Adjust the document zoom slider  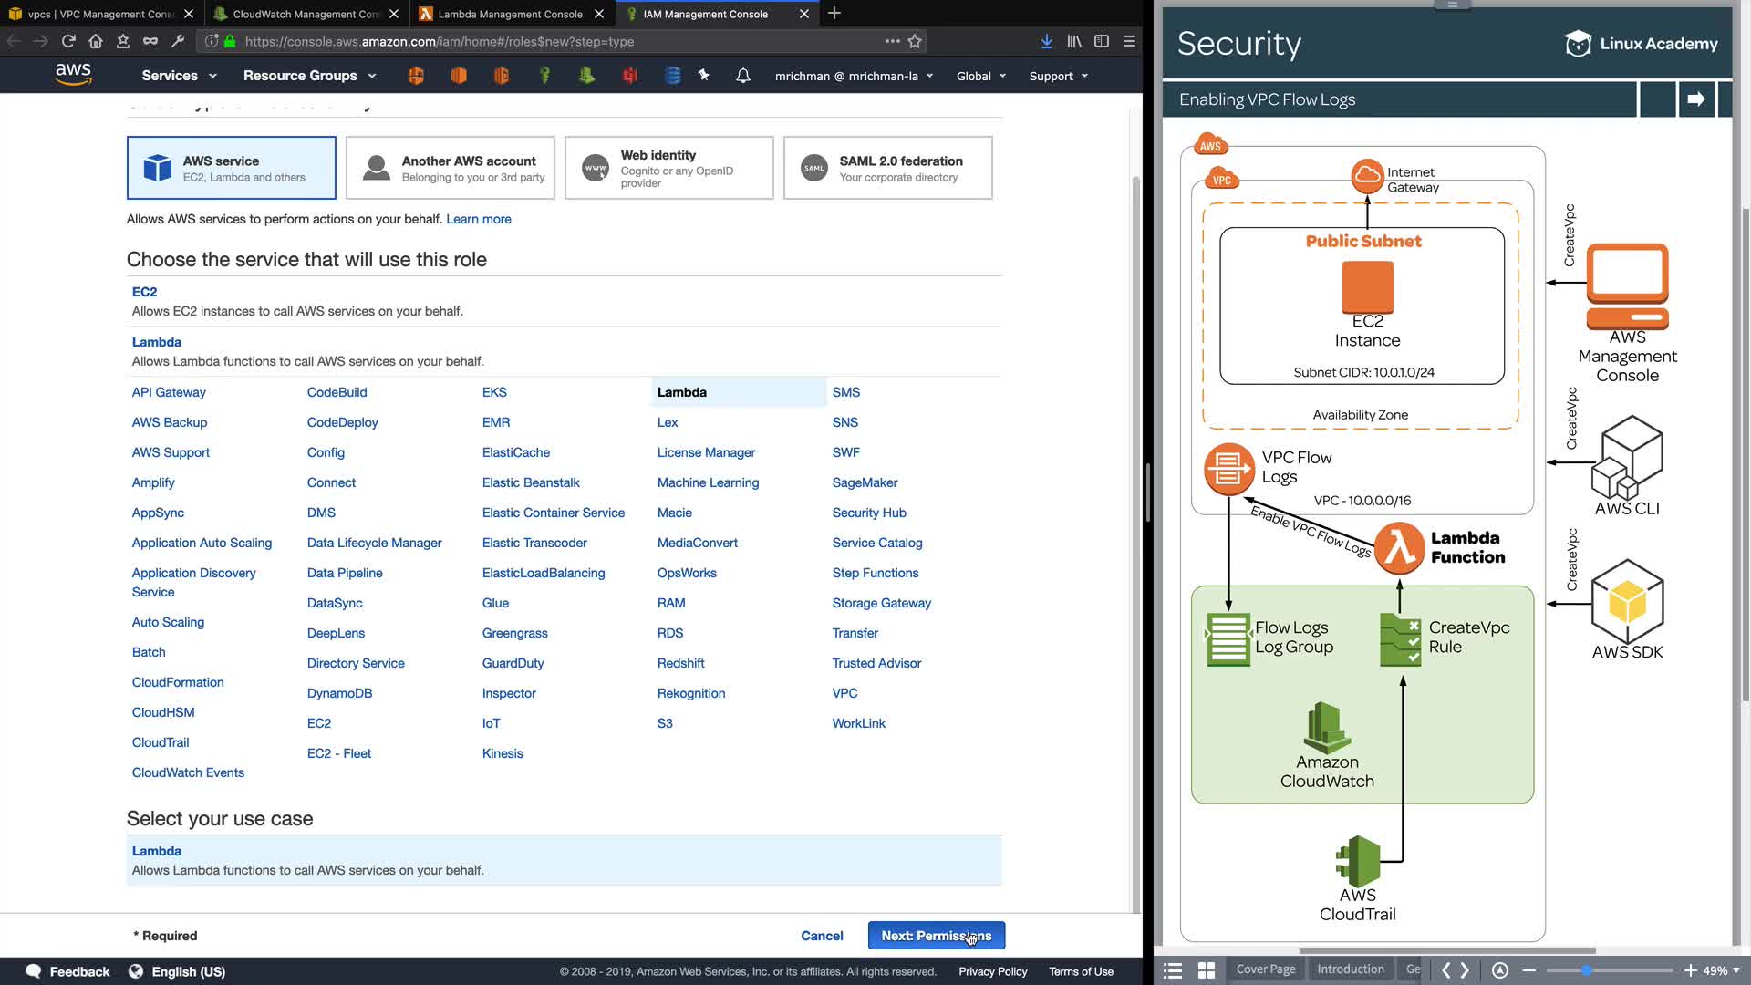coord(1587,970)
